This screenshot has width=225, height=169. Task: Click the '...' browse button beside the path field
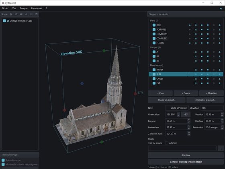pos(221,148)
